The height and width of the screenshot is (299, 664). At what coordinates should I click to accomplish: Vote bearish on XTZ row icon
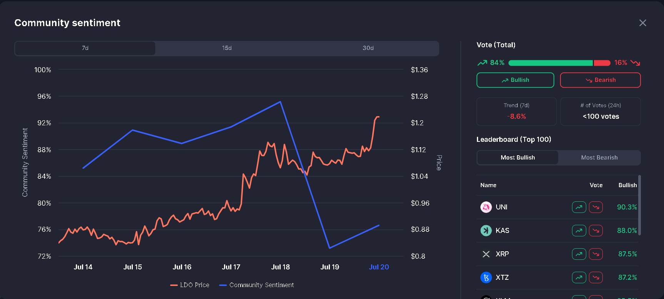(596, 277)
